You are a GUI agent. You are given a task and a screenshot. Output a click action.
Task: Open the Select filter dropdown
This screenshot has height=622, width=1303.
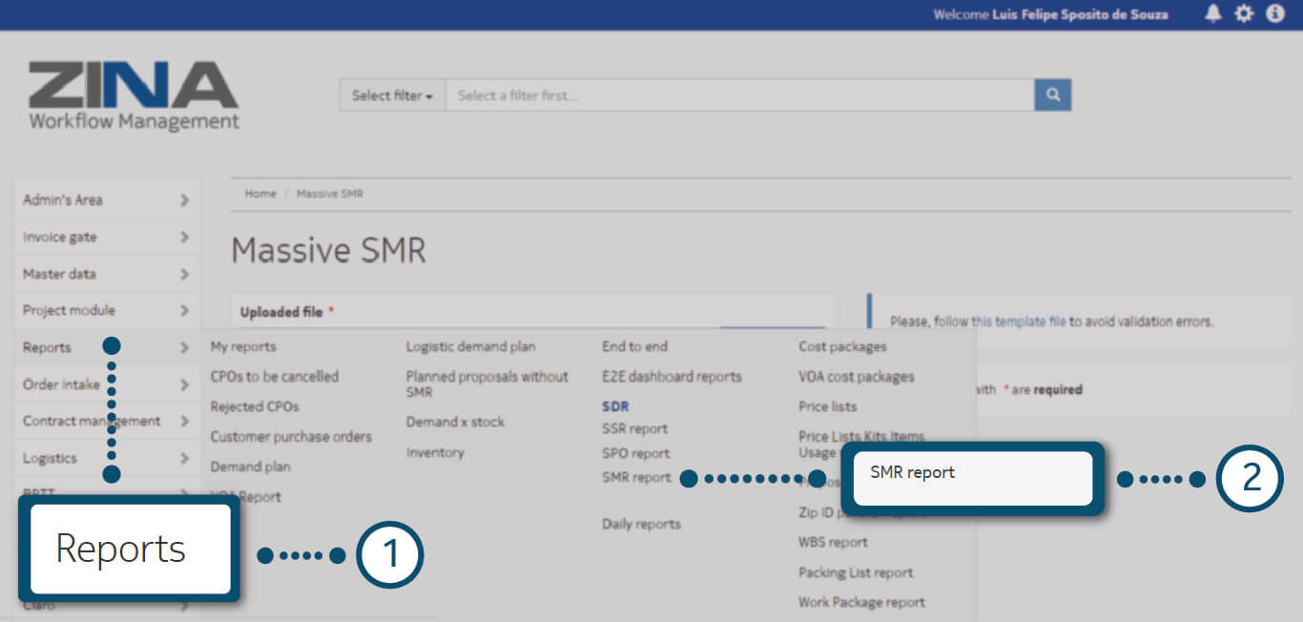(x=392, y=95)
